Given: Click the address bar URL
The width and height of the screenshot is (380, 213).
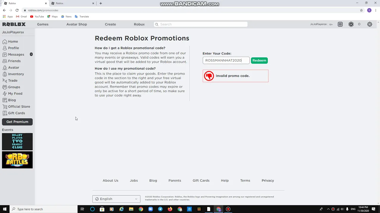Looking at the screenshot, I should point(43,10).
